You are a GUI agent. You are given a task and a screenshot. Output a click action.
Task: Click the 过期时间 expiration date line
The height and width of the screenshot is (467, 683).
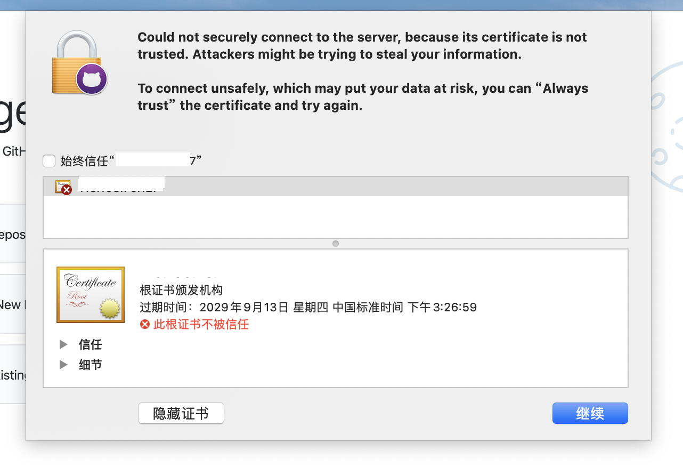pos(308,307)
